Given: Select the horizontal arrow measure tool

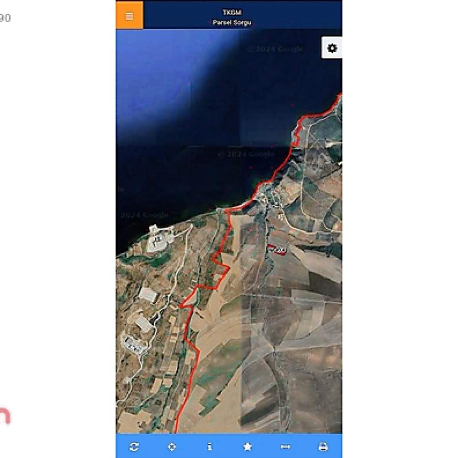Looking at the screenshot, I should tap(285, 447).
